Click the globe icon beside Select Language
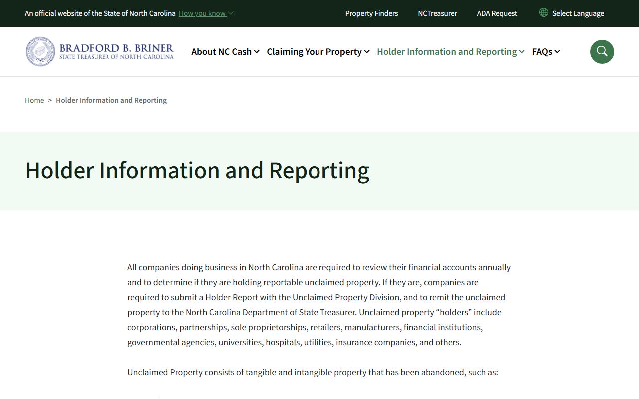The width and height of the screenshot is (639, 399). 544,12
